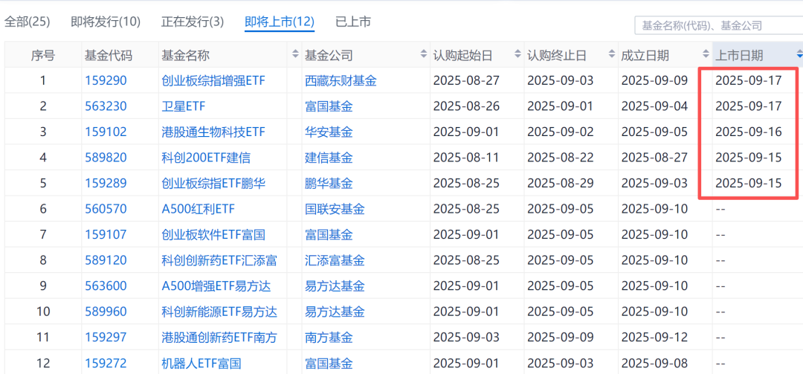Switch to the 即将发行(10) tab
This screenshot has width=803, height=374.
point(106,22)
